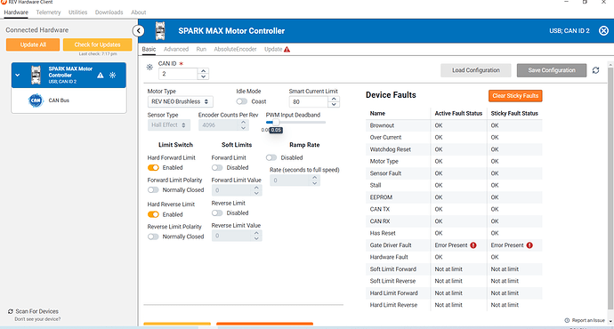Toggle Forward Limit Polarity switch

[153, 190]
